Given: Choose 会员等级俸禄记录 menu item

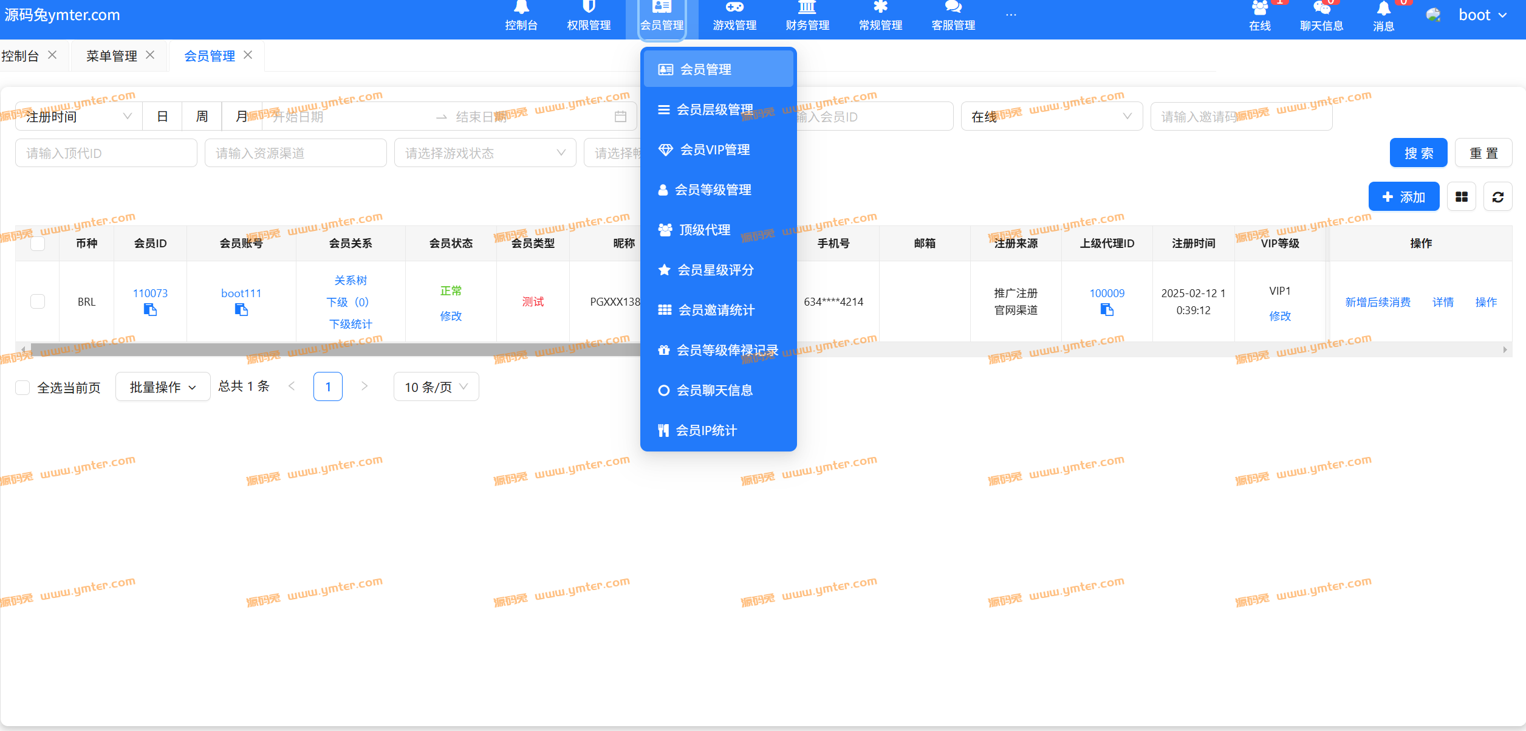Looking at the screenshot, I should pyautogui.click(x=719, y=350).
